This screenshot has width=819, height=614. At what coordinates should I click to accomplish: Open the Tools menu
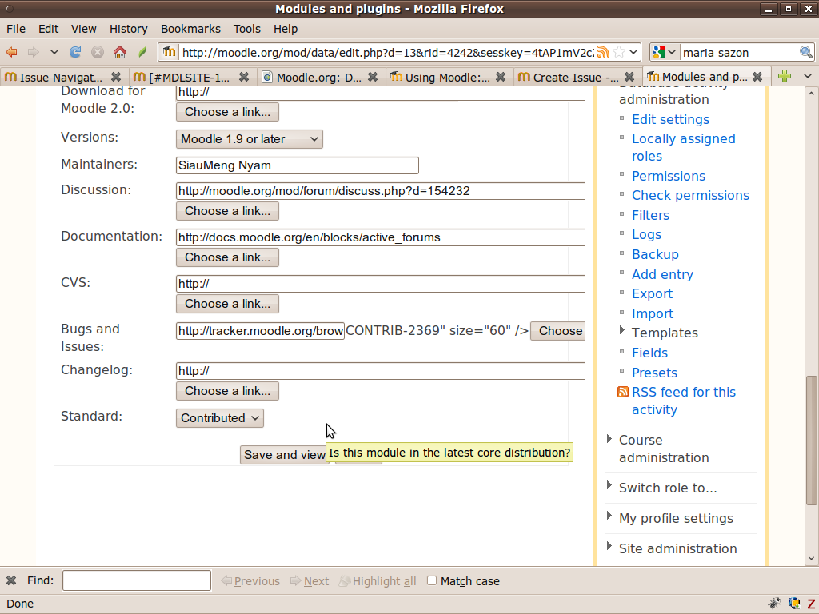[x=246, y=29]
